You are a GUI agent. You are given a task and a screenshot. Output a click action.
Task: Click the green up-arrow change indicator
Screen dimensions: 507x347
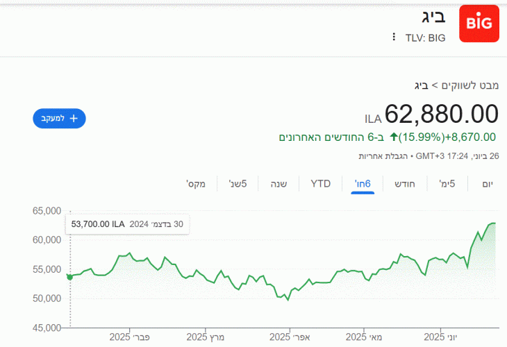tap(394, 137)
